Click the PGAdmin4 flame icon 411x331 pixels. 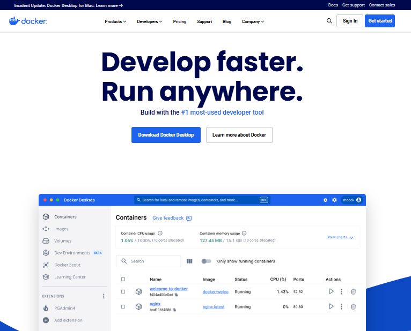(46, 308)
